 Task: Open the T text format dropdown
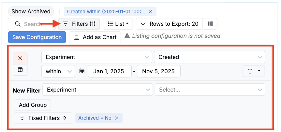254,71
